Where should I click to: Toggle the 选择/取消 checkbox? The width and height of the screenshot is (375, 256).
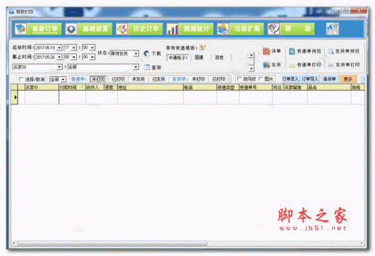(21, 79)
